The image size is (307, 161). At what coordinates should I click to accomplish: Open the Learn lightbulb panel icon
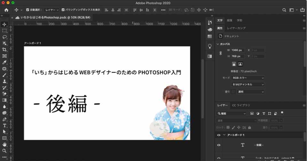(x=210, y=46)
